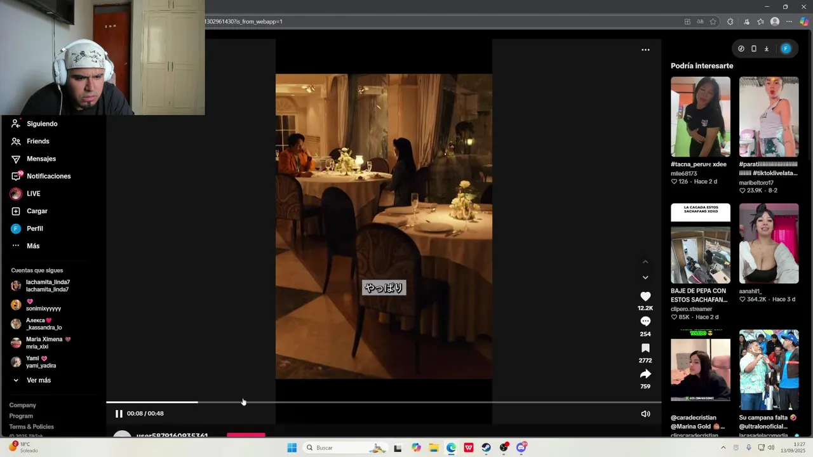Toggle the video volume speaker icon

[645, 414]
